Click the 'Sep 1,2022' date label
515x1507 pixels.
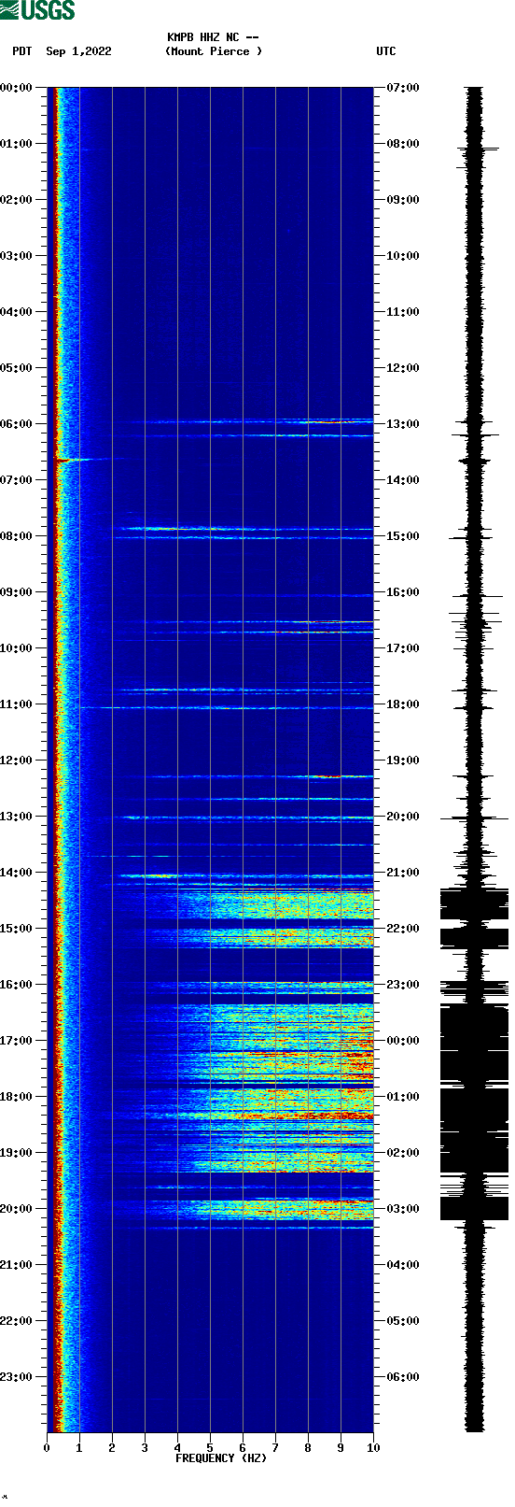pyautogui.click(x=78, y=51)
